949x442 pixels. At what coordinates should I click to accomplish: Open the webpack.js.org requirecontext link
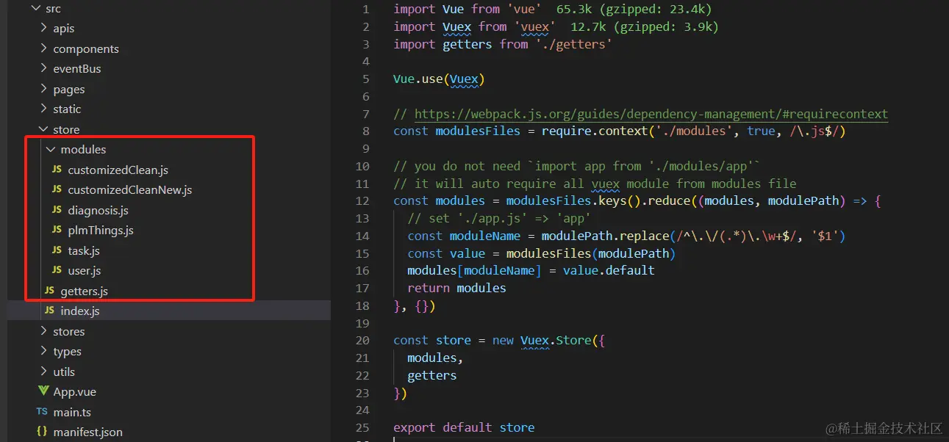tap(651, 115)
